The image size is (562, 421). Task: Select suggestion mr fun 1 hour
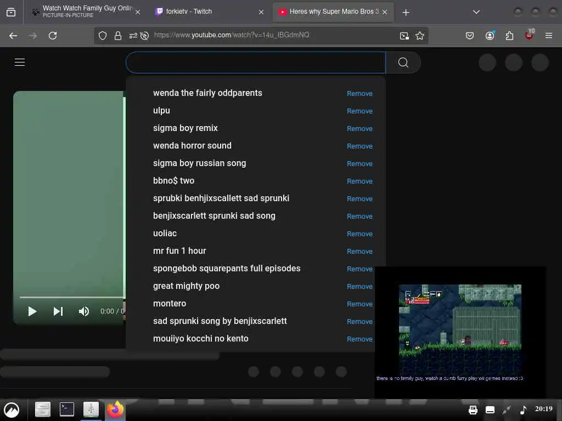[x=179, y=251]
